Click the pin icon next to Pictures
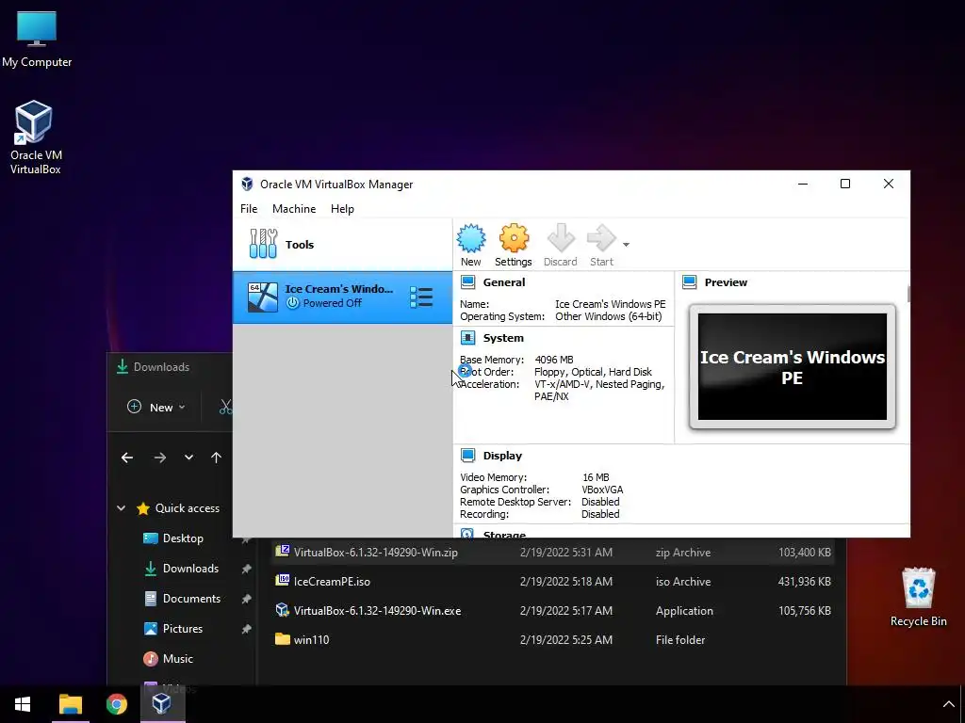965x723 pixels. click(246, 629)
